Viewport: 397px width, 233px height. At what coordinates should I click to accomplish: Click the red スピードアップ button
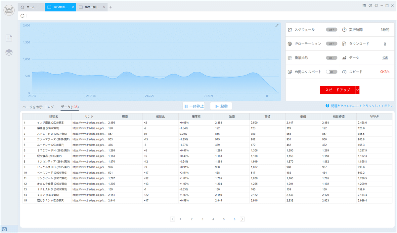click(337, 90)
